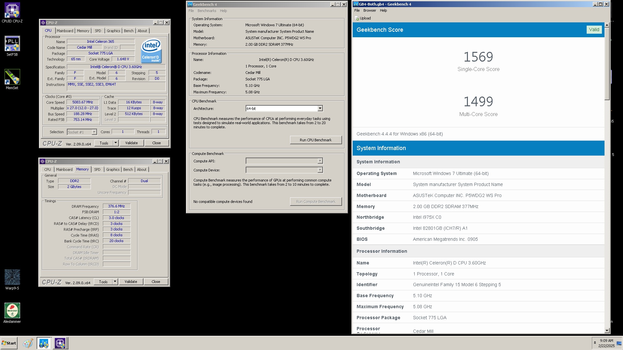Click the taskbar clock showing 9:09 AM

pyautogui.click(x=606, y=343)
